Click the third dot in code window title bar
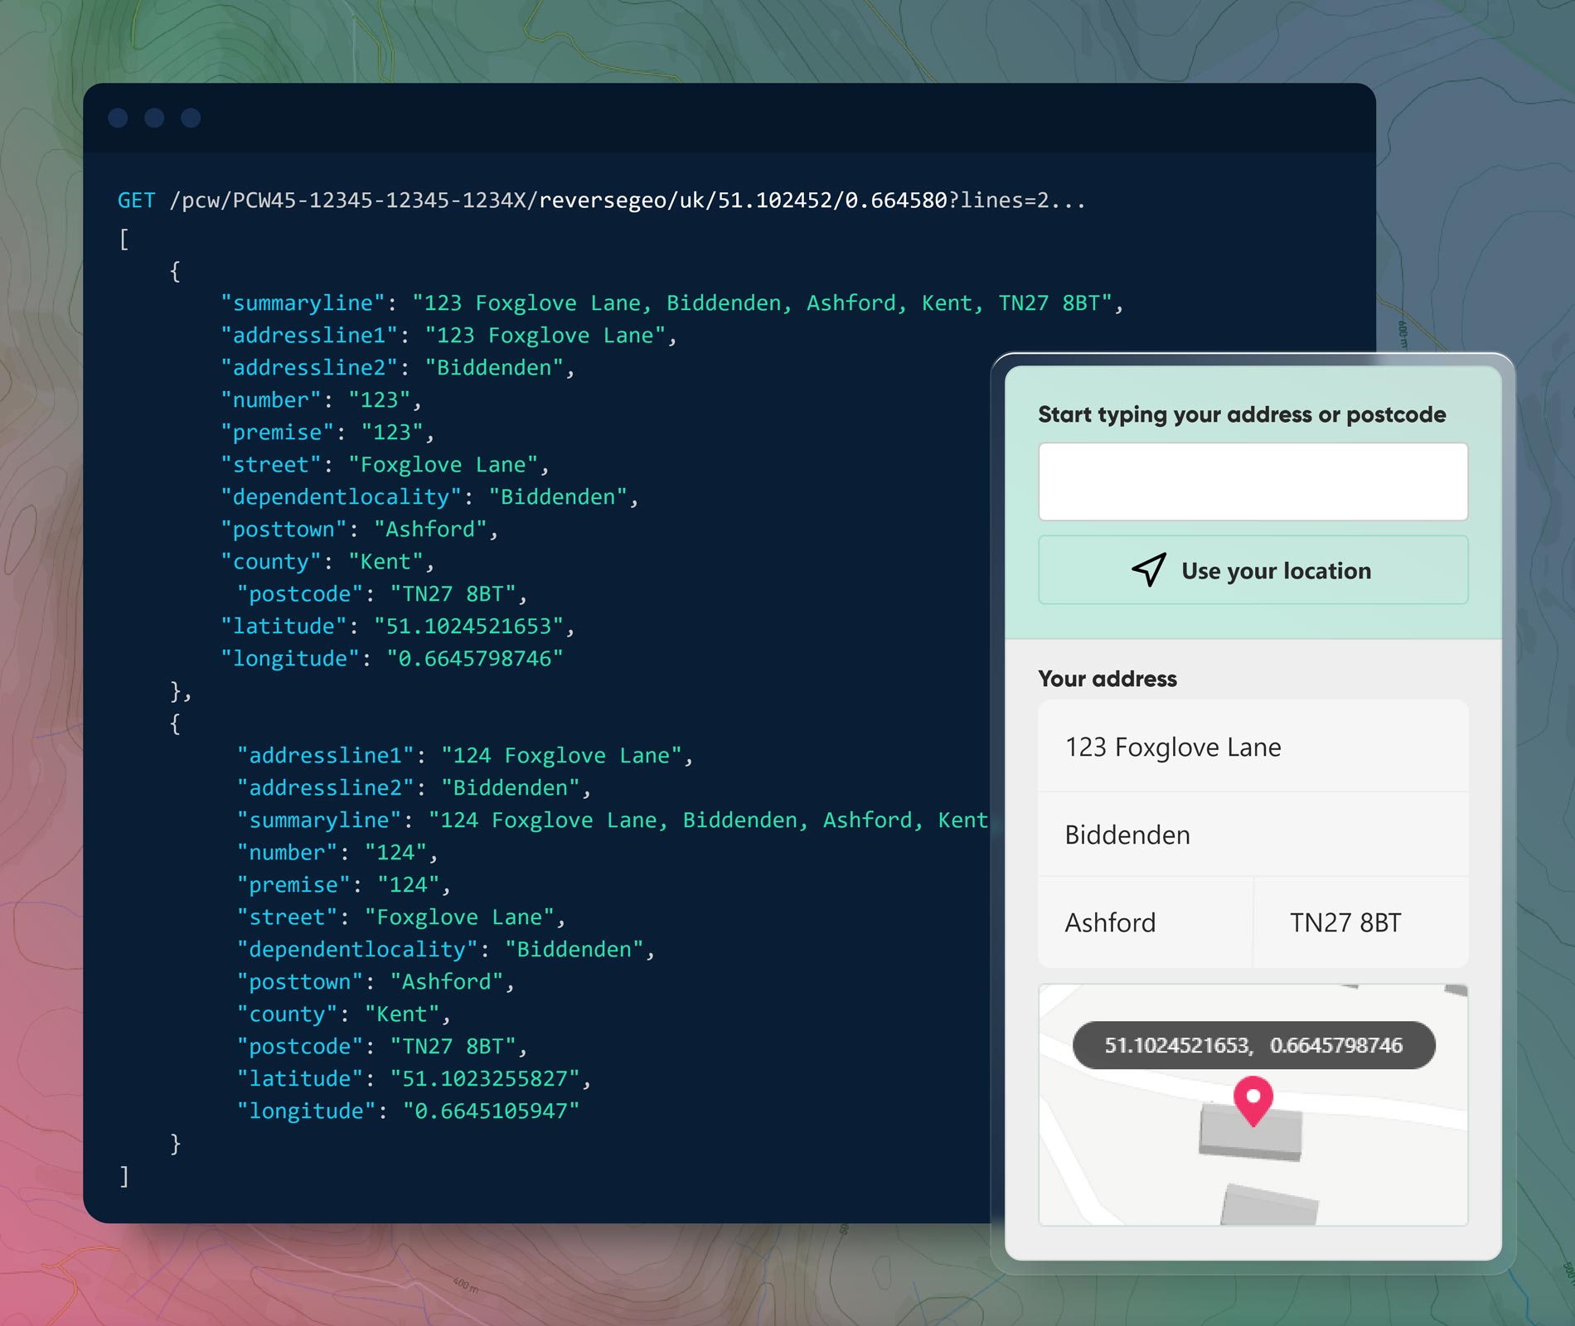Image resolution: width=1575 pixels, height=1326 pixels. tap(191, 118)
